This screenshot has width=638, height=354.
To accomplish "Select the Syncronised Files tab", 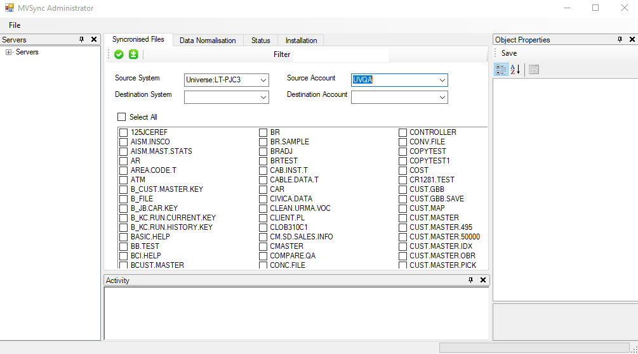I will coord(138,39).
